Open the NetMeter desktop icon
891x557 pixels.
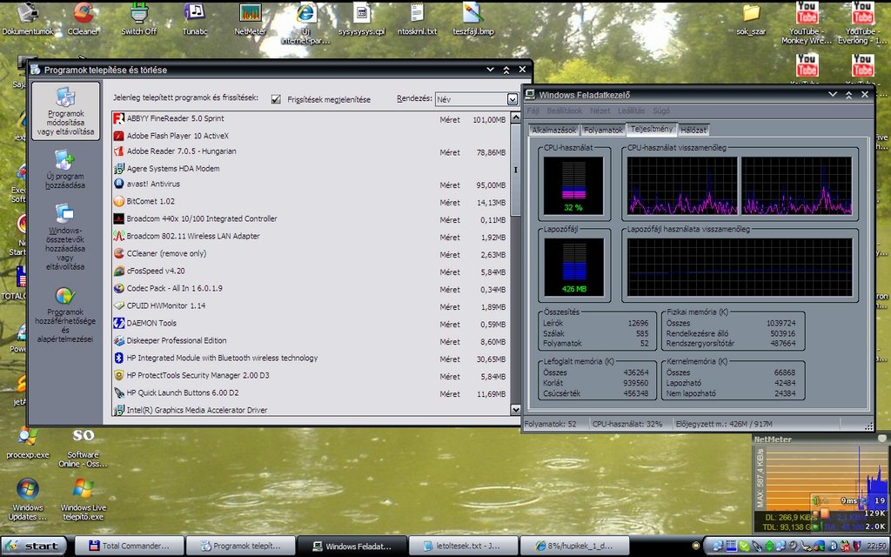click(x=251, y=14)
